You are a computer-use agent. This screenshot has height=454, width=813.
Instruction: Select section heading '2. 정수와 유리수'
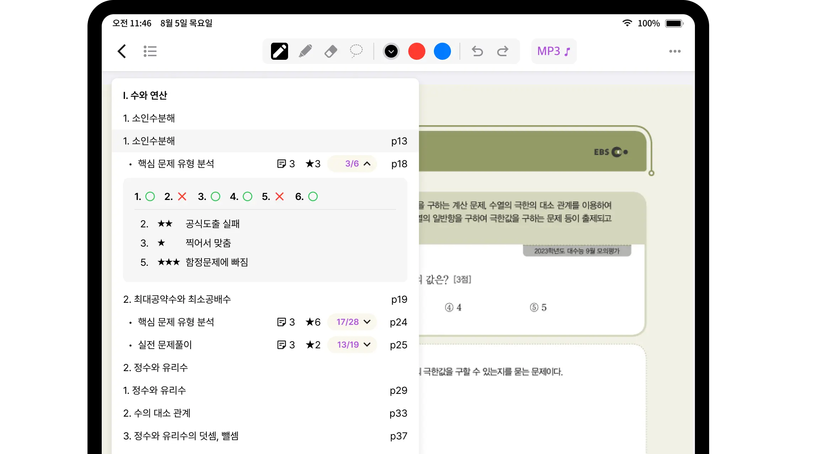(x=155, y=368)
